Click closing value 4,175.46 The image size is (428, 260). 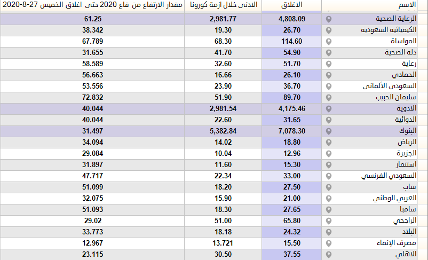coord(292,108)
